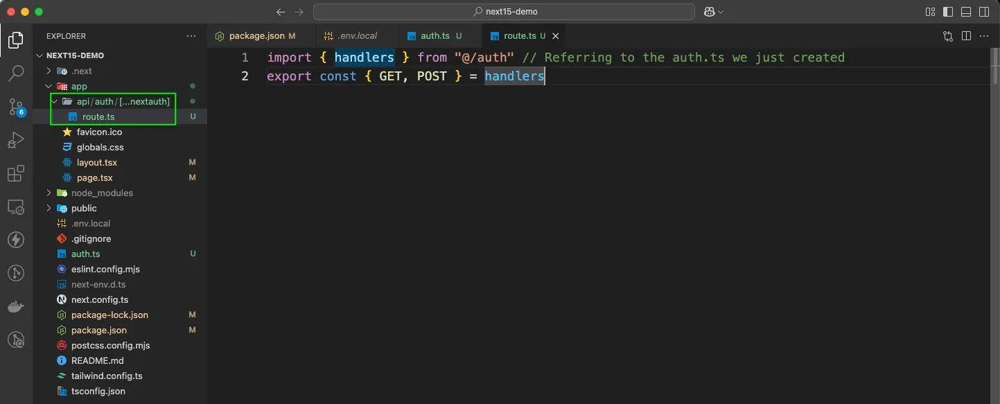Open package.json file in the explorer tree
This screenshot has width=1000, height=404.
(x=98, y=330)
